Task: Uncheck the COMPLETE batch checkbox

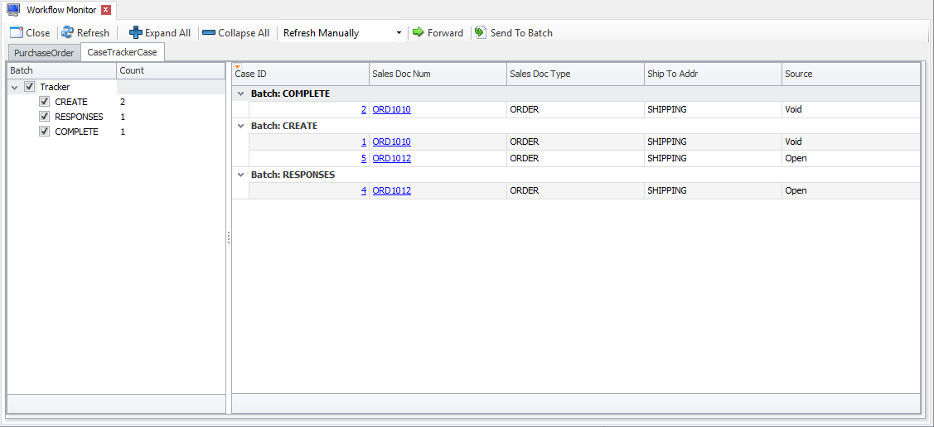Action: tap(45, 132)
